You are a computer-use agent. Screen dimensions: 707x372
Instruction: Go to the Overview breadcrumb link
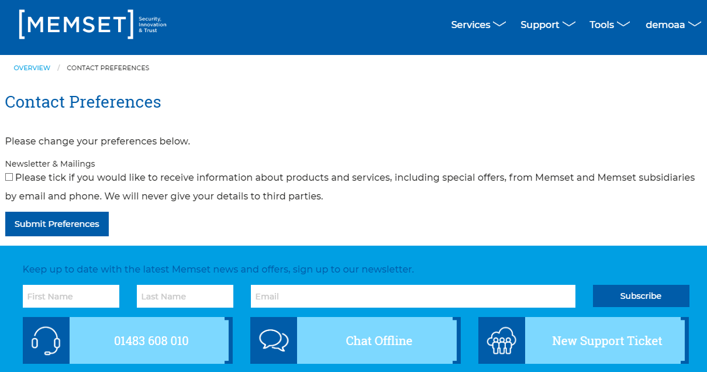[32, 68]
